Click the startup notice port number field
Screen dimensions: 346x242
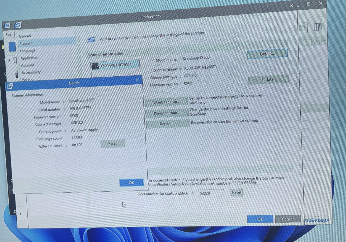pos(211,193)
